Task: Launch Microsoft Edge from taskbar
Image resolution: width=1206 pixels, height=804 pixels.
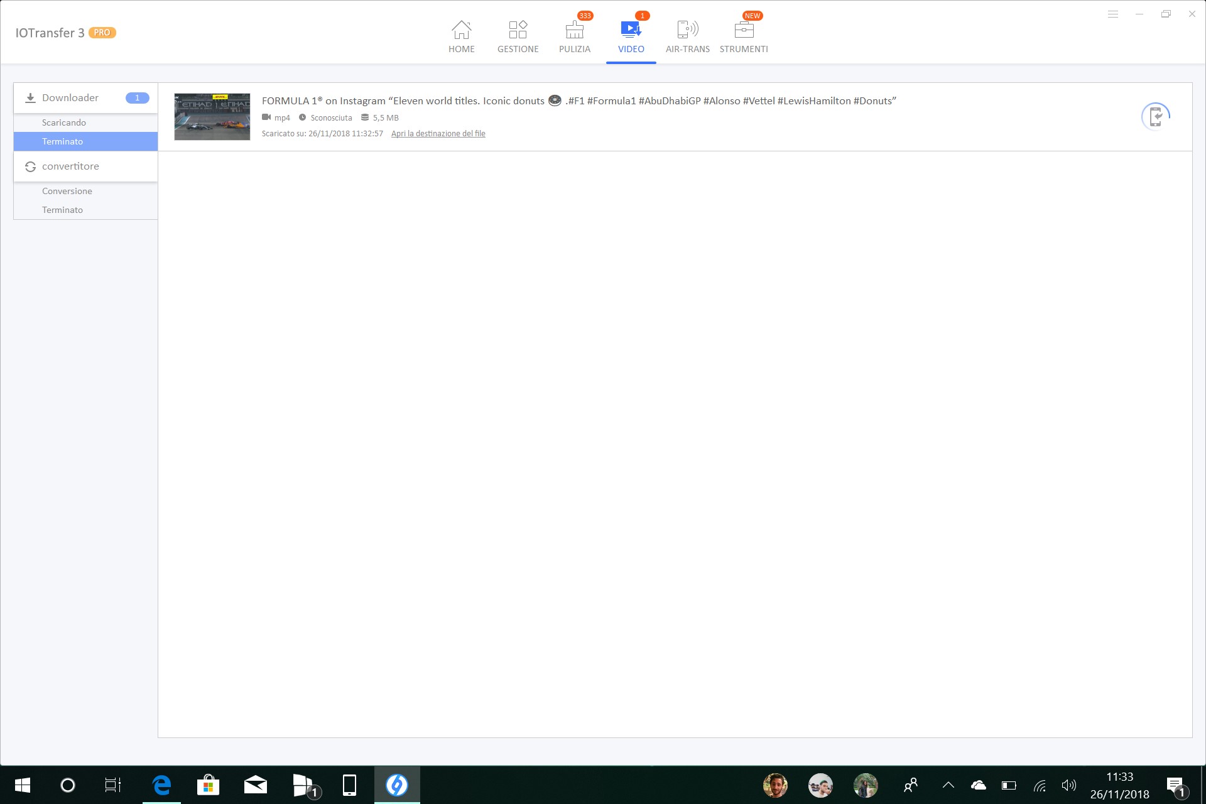Action: pyautogui.click(x=161, y=785)
